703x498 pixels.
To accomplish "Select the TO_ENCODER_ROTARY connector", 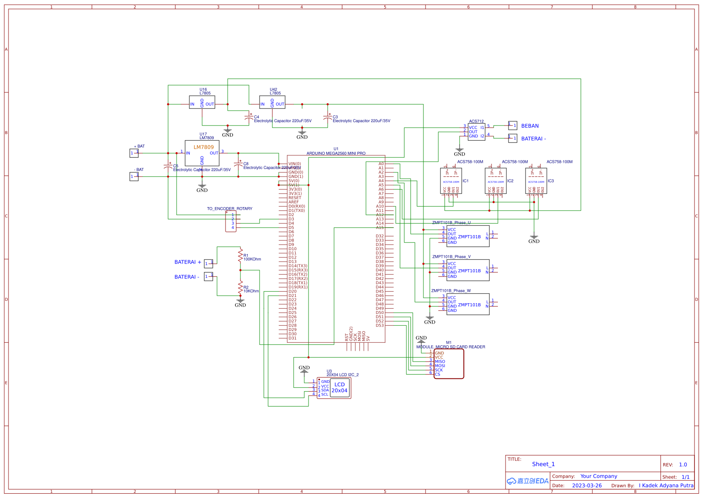I will tap(231, 222).
